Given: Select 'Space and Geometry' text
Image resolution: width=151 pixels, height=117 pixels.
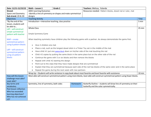Looking at the screenshot, I should pos(16,14).
